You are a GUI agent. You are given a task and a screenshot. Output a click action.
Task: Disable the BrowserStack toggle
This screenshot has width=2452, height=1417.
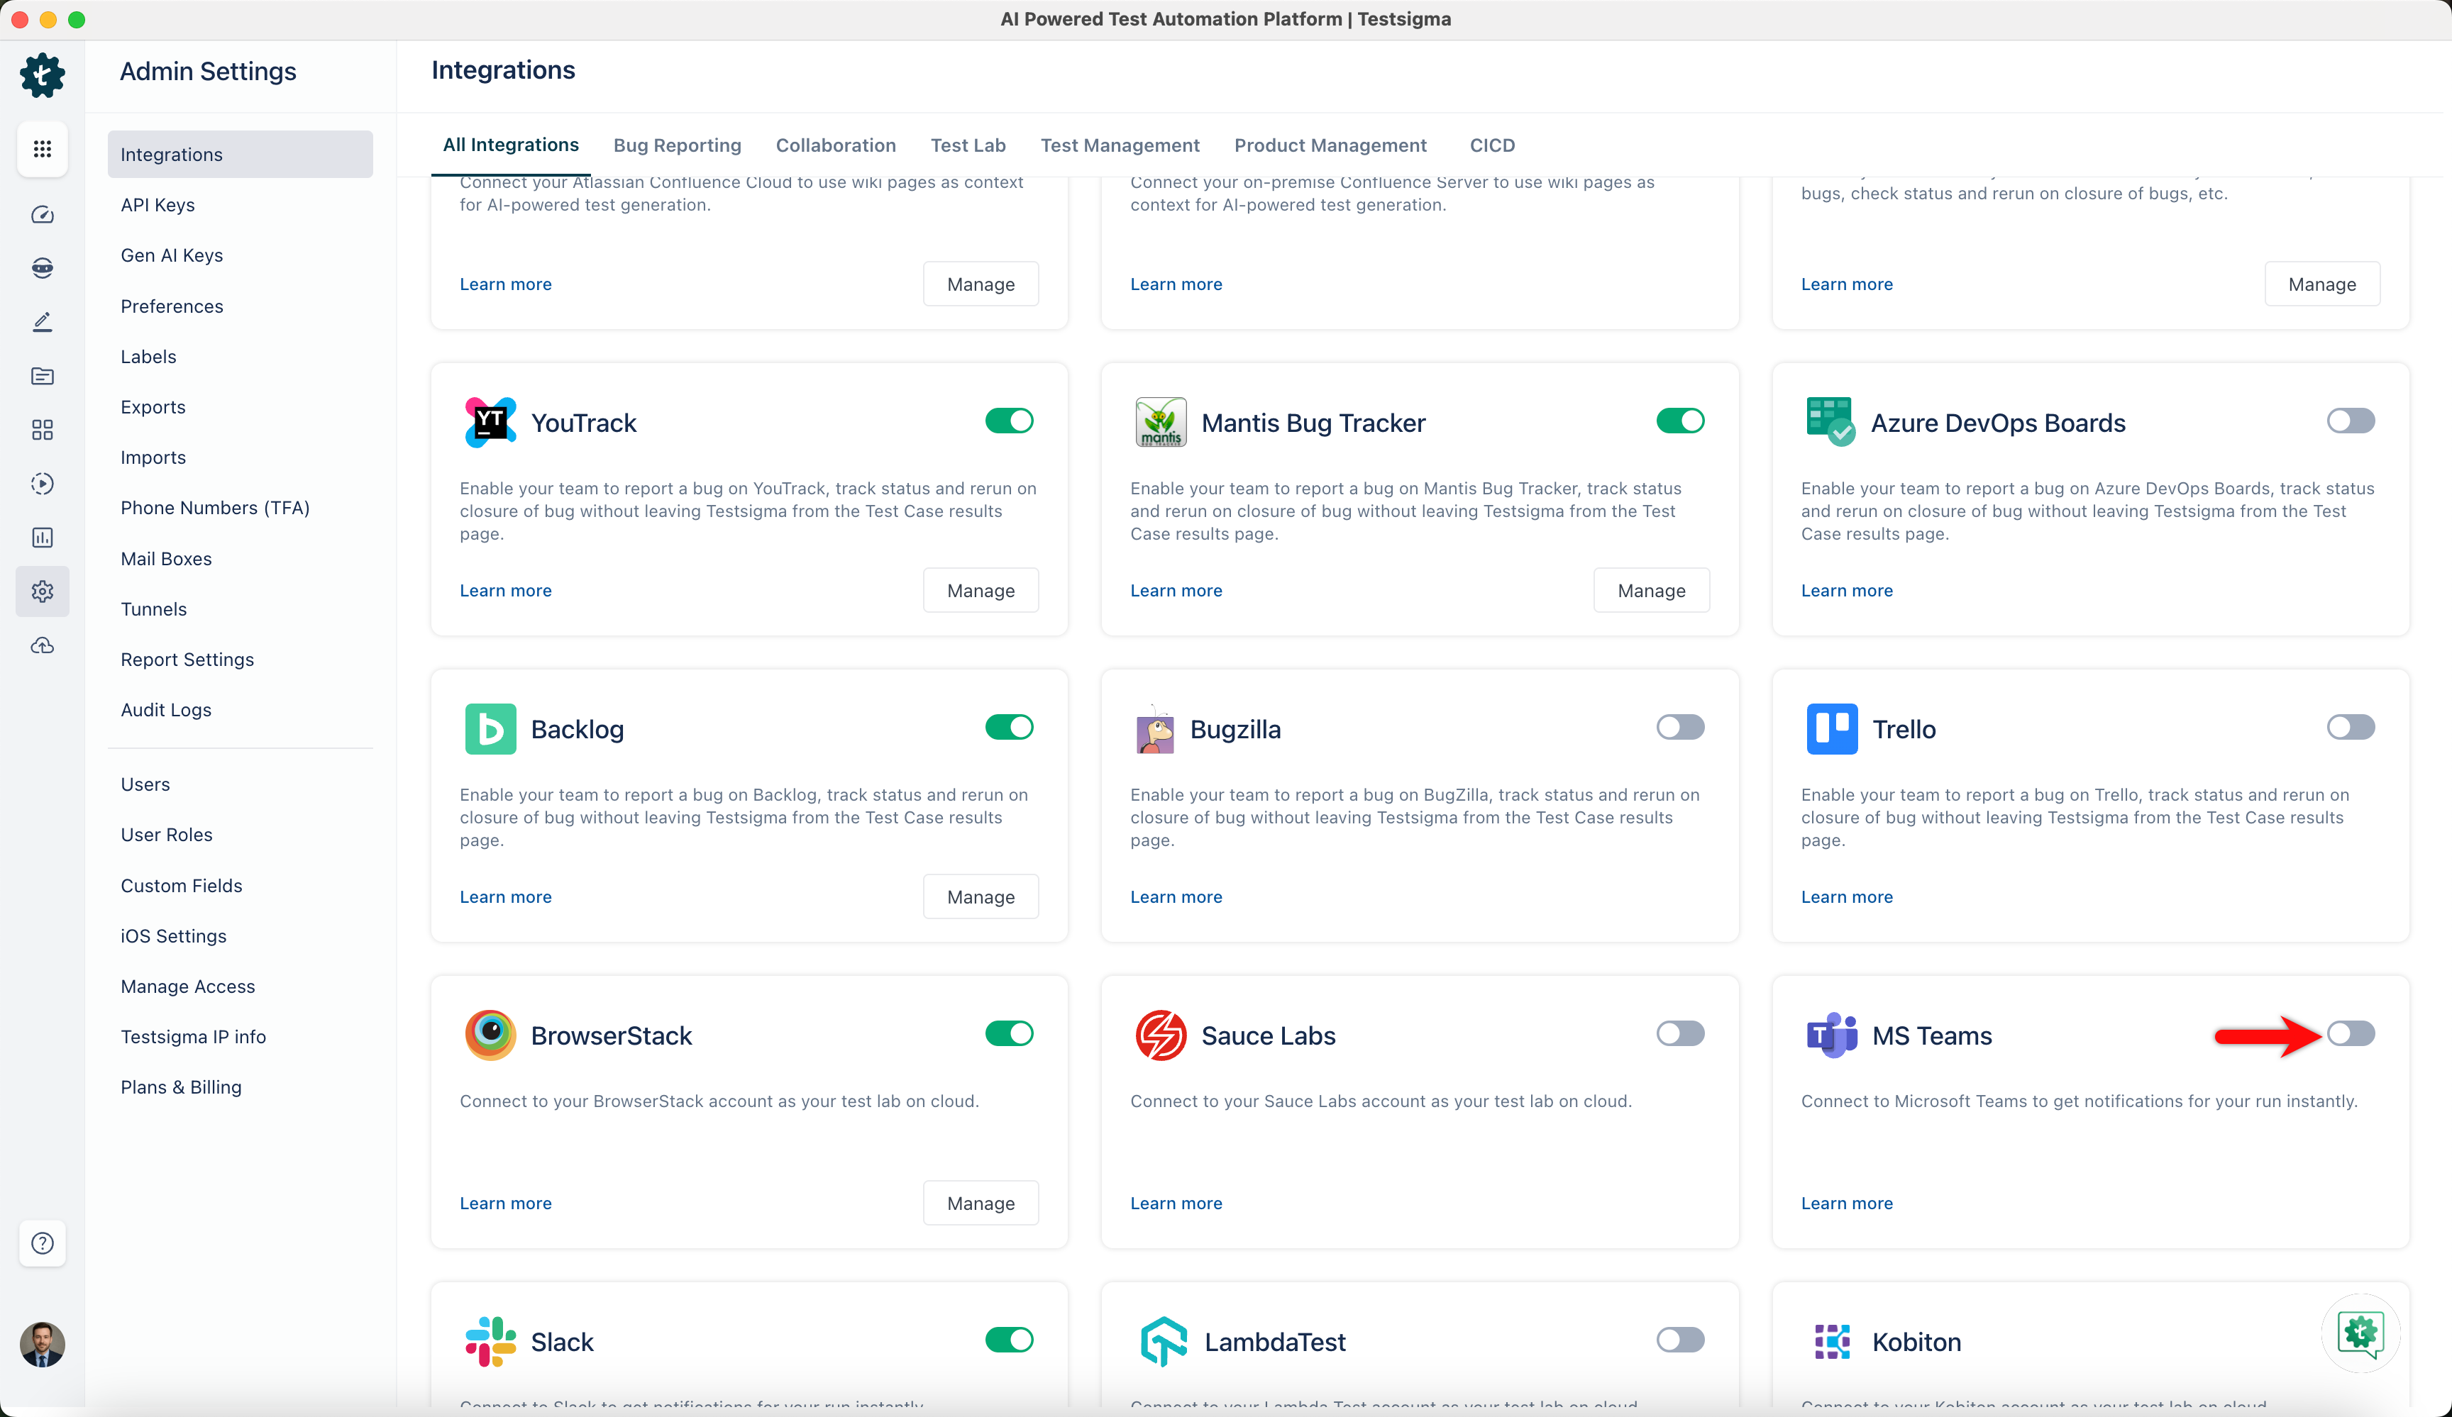tap(1009, 1033)
